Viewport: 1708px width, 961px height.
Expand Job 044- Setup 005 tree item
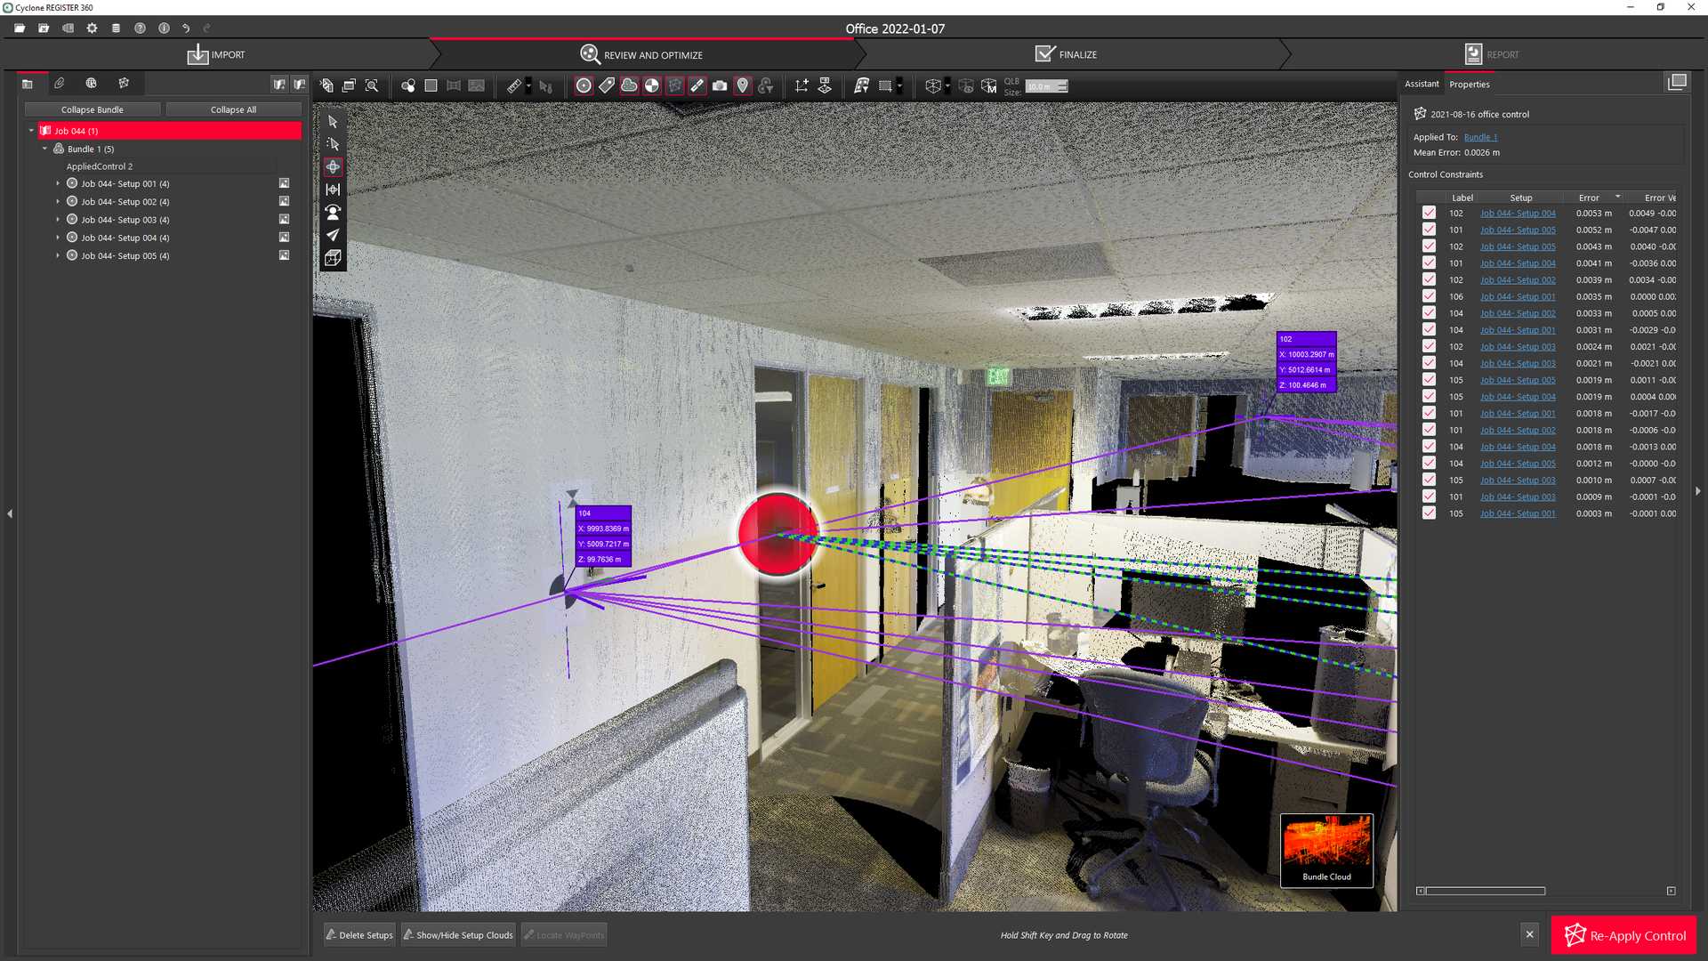[58, 256]
